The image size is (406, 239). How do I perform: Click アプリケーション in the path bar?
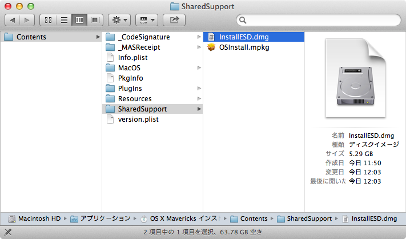(x=106, y=218)
